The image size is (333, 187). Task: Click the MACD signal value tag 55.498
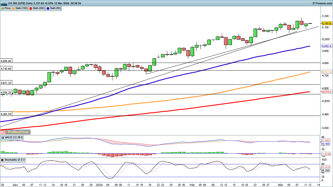click(326, 144)
